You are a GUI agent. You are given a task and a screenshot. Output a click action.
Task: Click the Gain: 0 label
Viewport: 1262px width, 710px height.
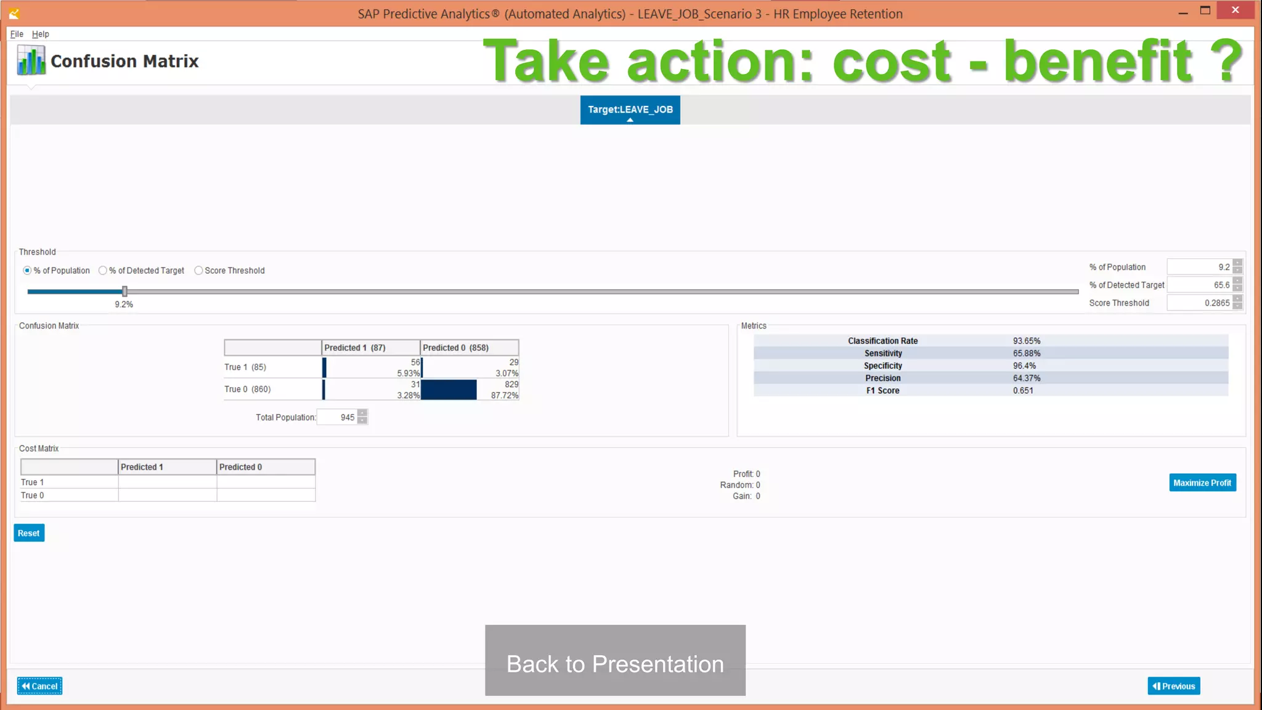point(746,496)
